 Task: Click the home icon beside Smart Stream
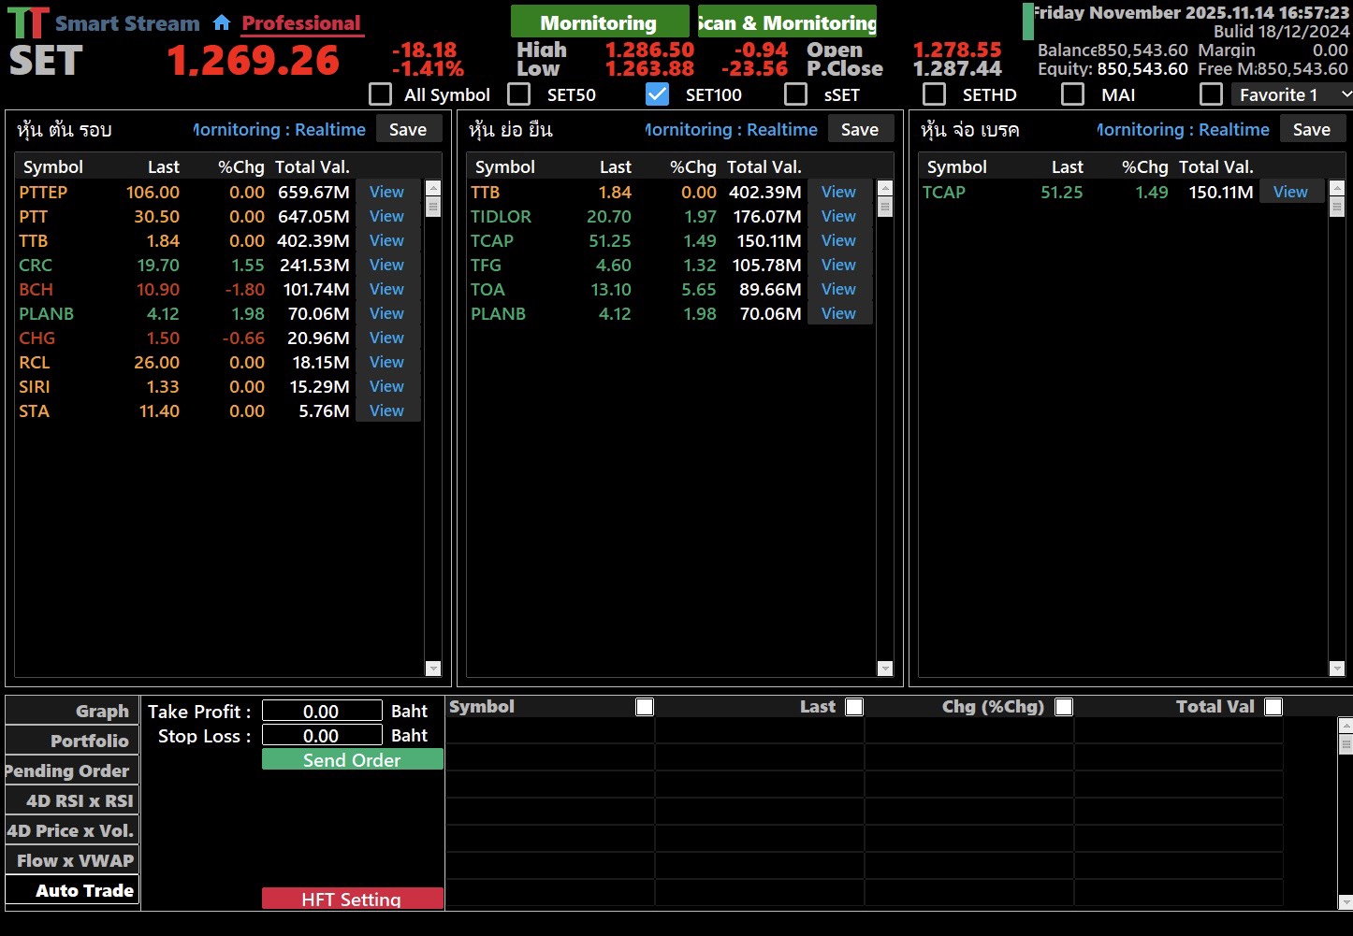coord(222,22)
